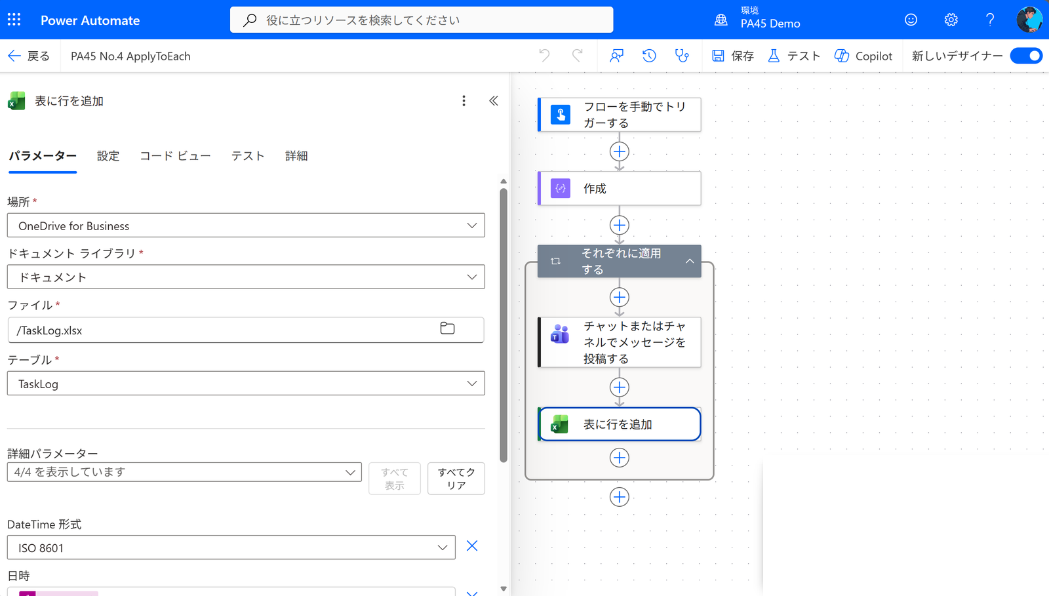The image size is (1049, 596).
Task: Click the 作成 compose action icon
Action: pos(561,188)
